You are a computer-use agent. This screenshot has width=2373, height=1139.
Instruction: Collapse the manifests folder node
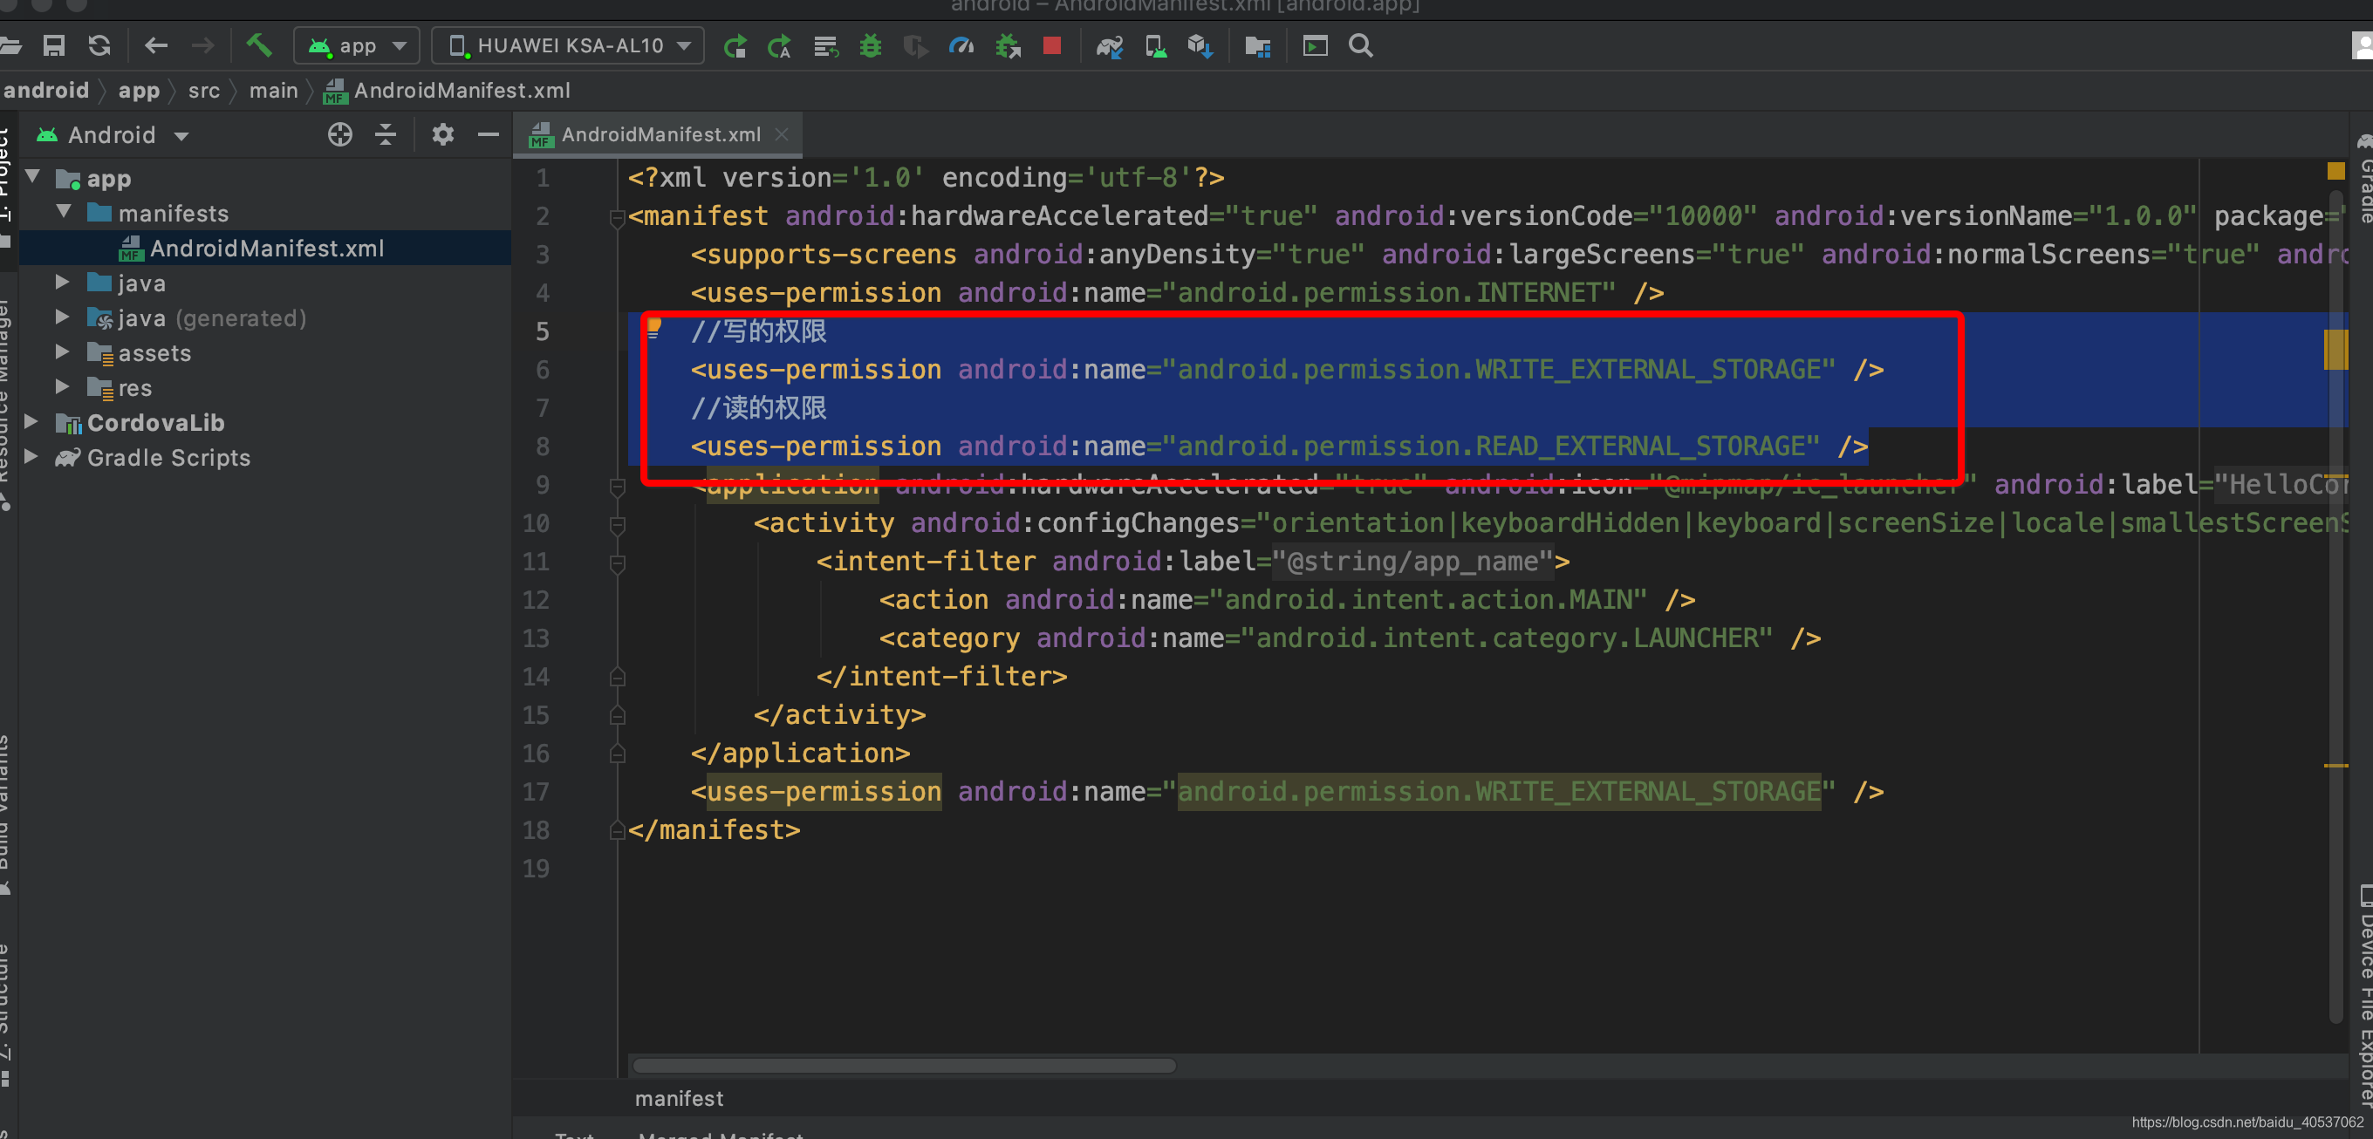pos(65,211)
